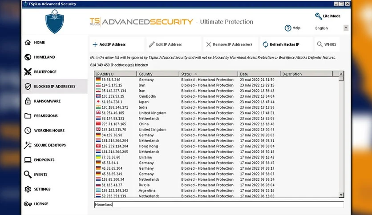Image resolution: width=372 pixels, height=215 pixels.
Task: Click the Permissions folder icon
Action: (28, 116)
